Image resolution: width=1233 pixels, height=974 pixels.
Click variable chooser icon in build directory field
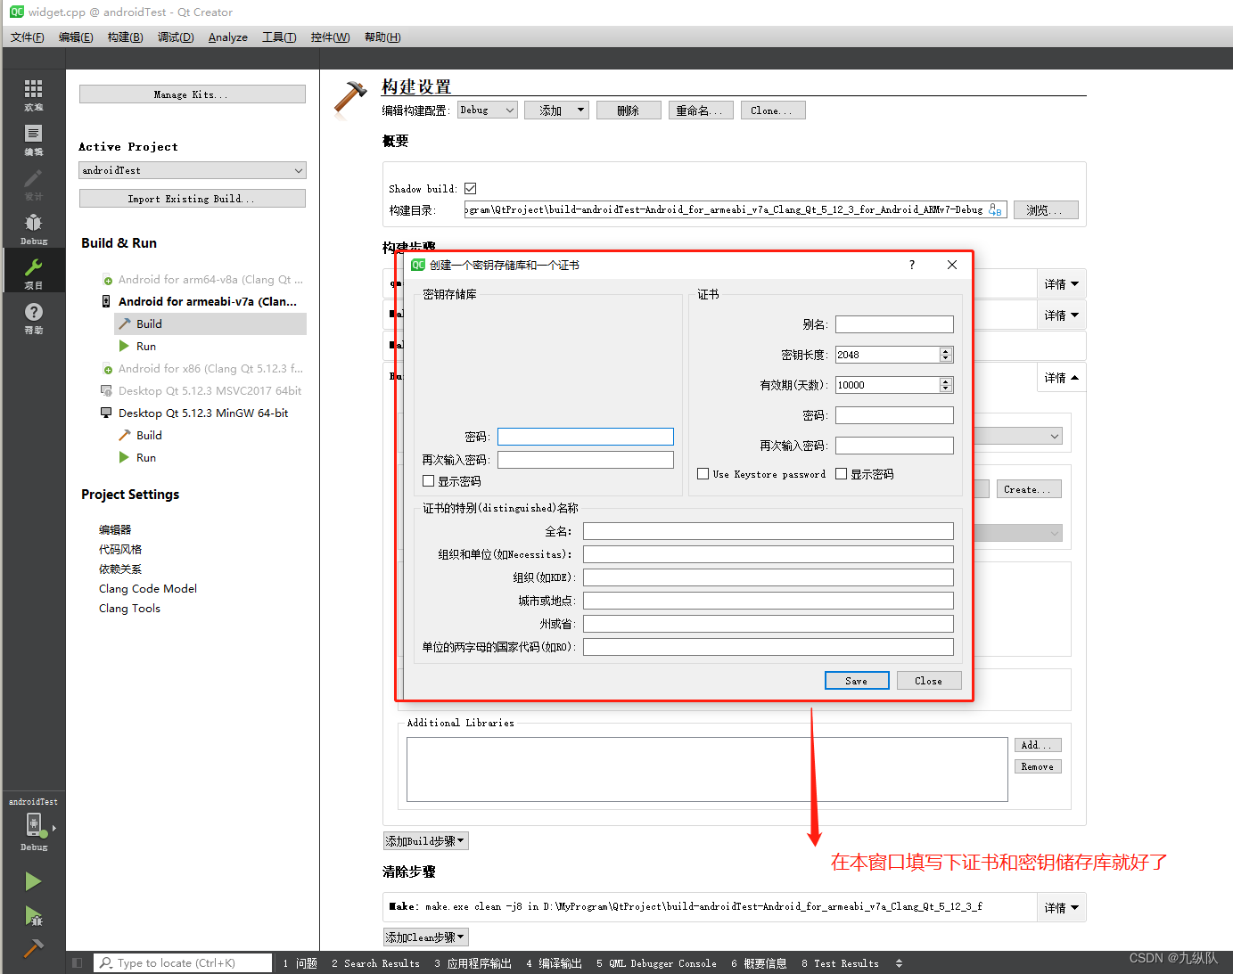(x=995, y=210)
